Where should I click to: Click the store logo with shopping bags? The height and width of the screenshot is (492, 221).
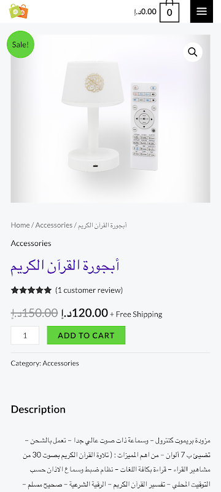(18, 11)
